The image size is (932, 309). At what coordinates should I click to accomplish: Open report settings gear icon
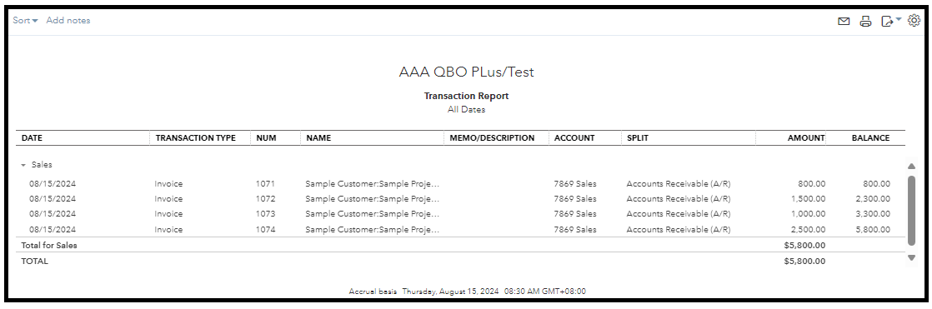(x=914, y=21)
